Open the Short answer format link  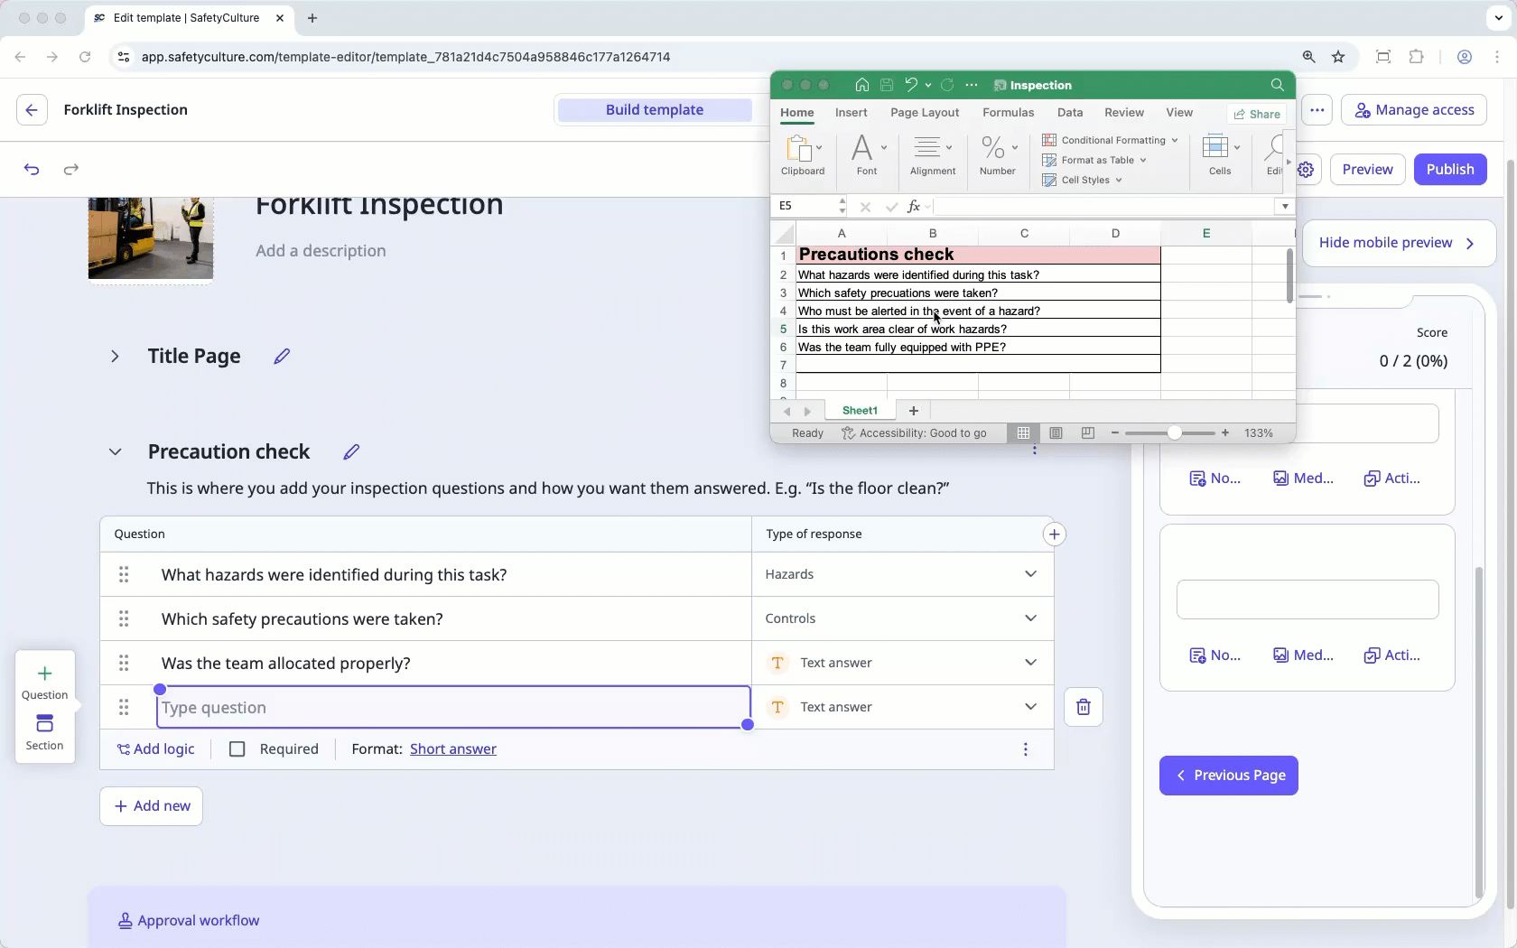[x=453, y=749]
